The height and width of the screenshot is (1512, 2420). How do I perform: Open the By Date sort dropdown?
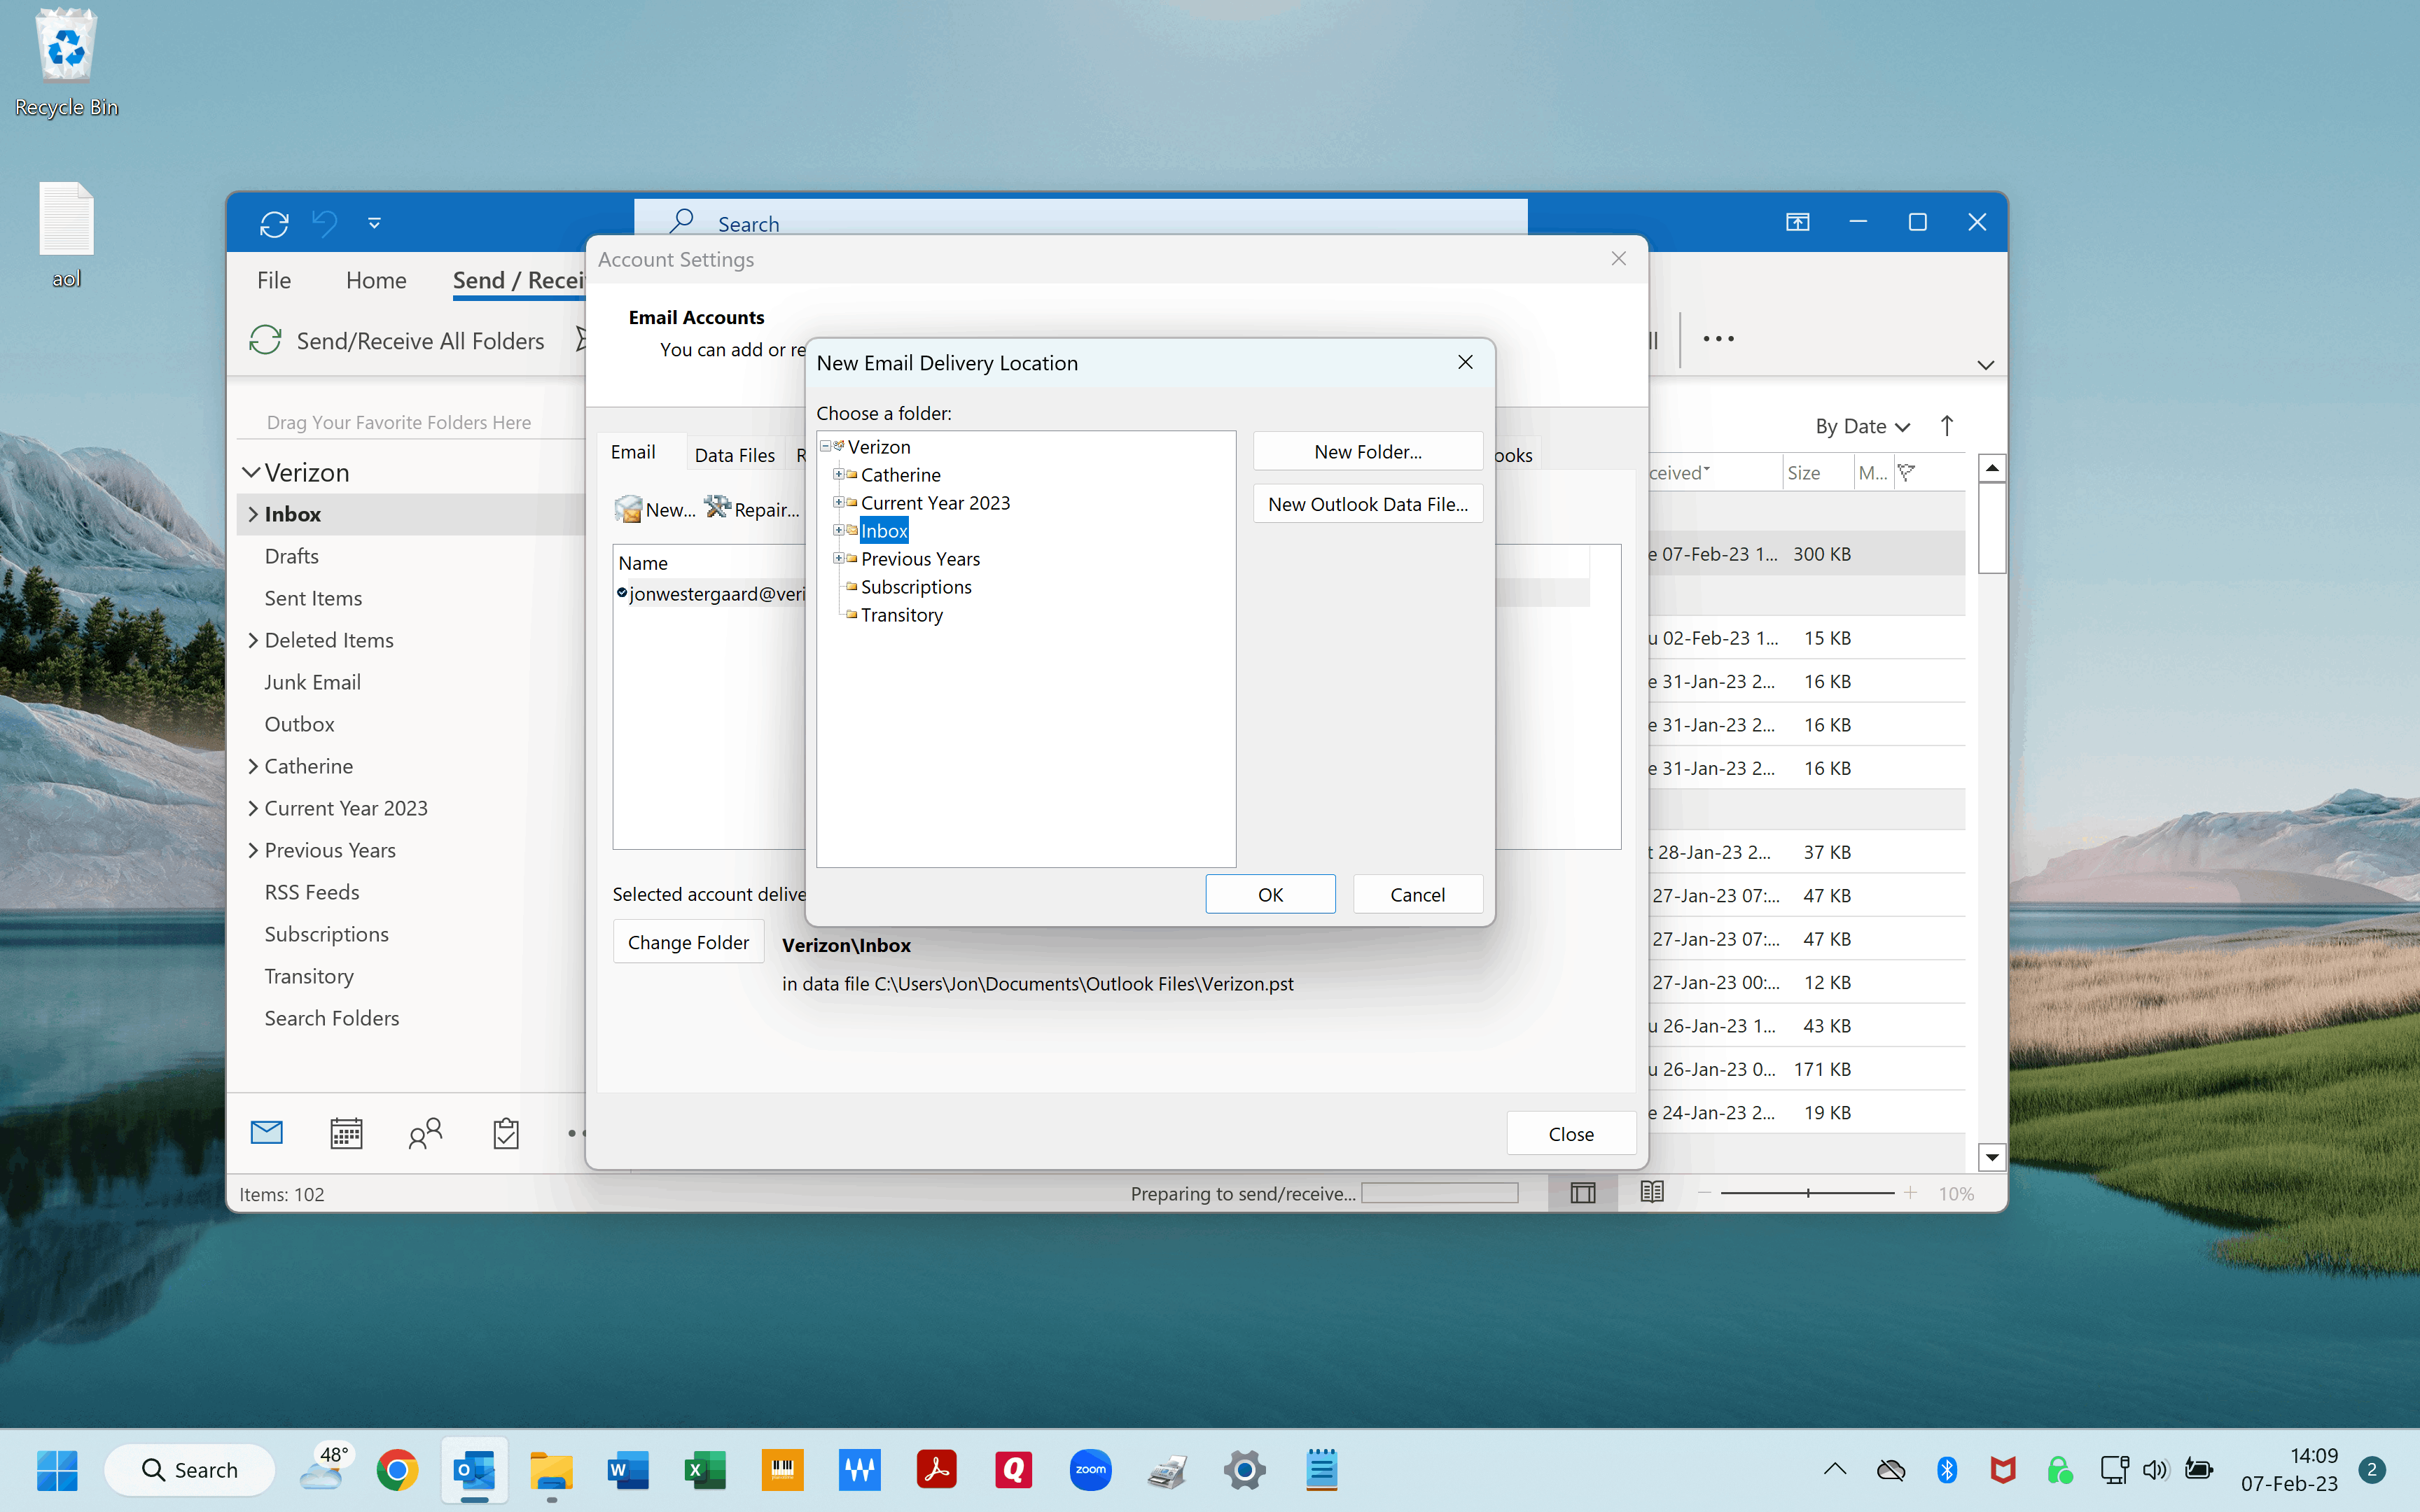click(x=1862, y=426)
